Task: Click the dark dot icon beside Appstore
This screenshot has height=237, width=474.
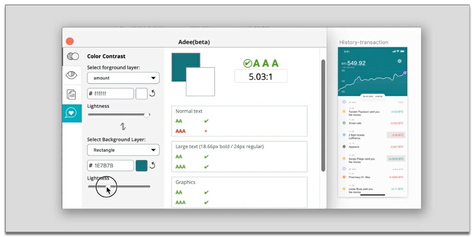Action: point(344,146)
